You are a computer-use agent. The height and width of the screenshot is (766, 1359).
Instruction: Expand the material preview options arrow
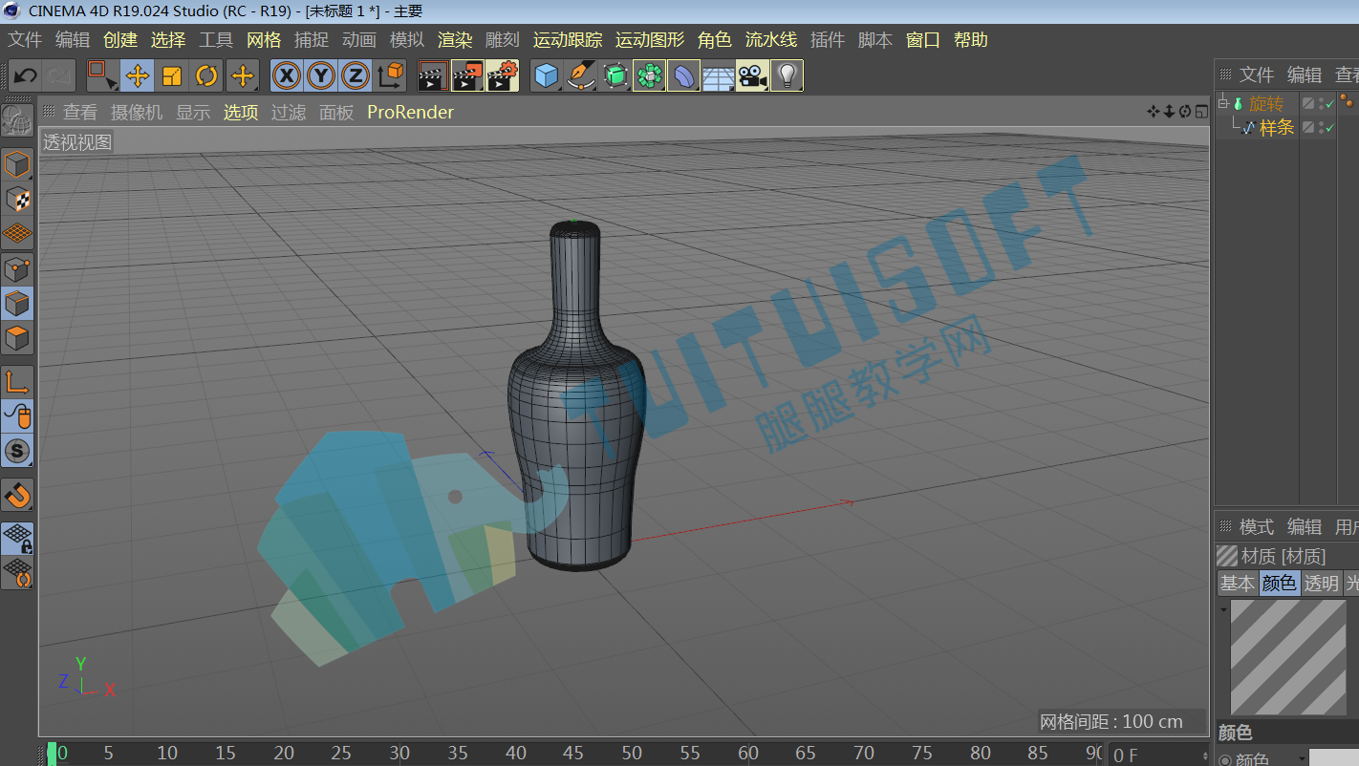pyautogui.click(x=1223, y=607)
